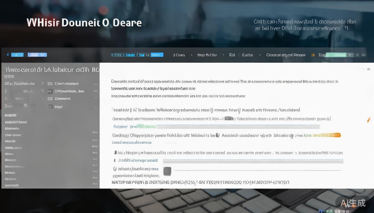Screen dimensions: 374x213
Task: Select the 'Chao ocem' item in left sidebar
Action: (x=13, y=135)
